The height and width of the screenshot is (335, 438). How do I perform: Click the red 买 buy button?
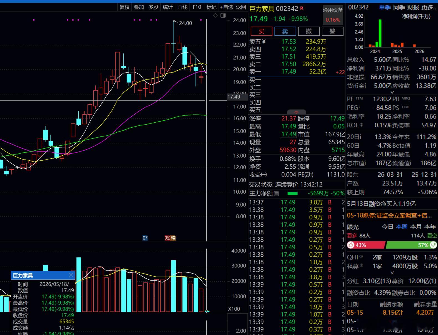click(x=262, y=31)
